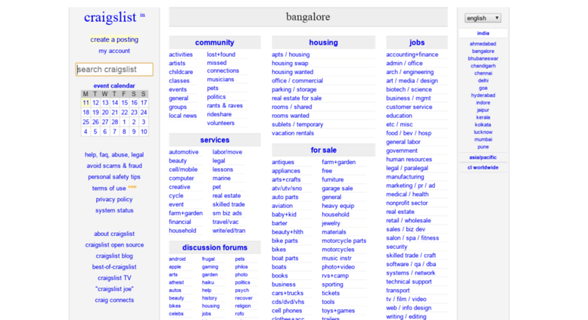The width and height of the screenshot is (588, 320).
Task: Browse cars+trucks for sale
Action: [x=288, y=293]
